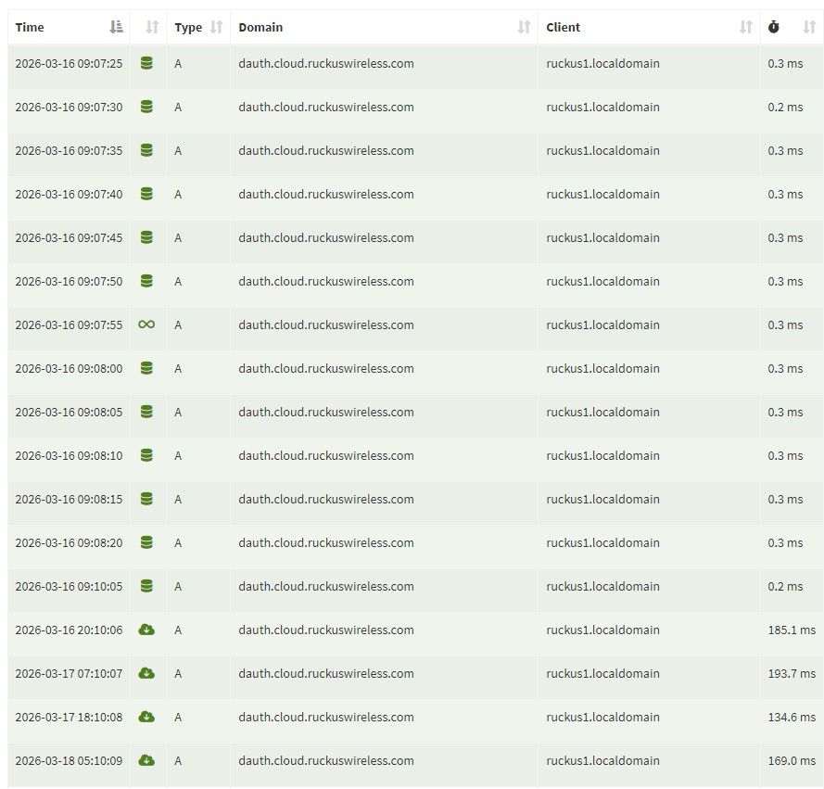Screen dimensions: 824x789
Task: Sort queries by the Type column
Action: [216, 27]
